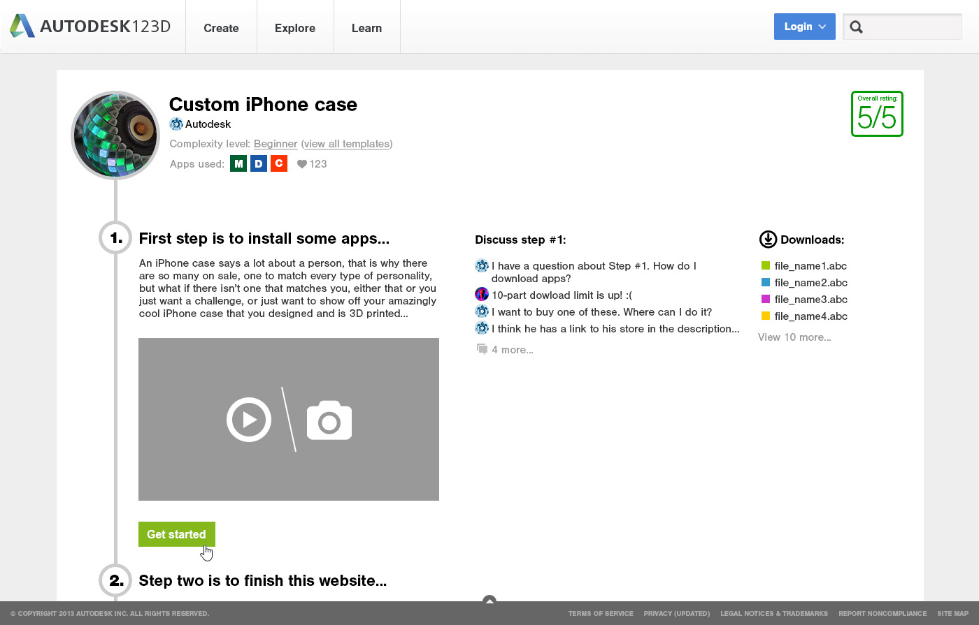
Task: Open the view all templates link
Action: pos(347,144)
